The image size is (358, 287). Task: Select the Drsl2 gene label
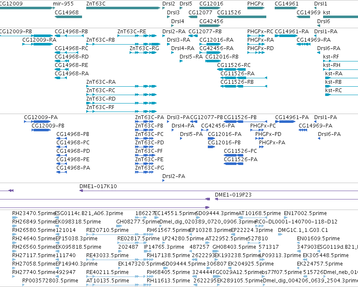point(169,4)
